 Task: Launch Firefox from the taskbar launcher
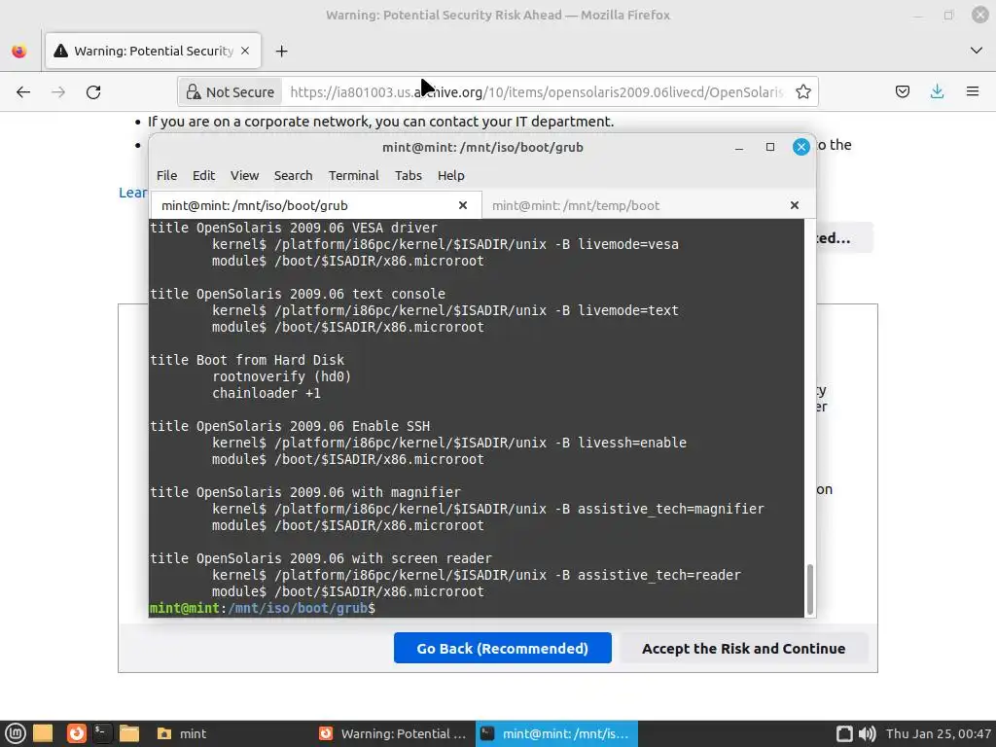click(76, 733)
